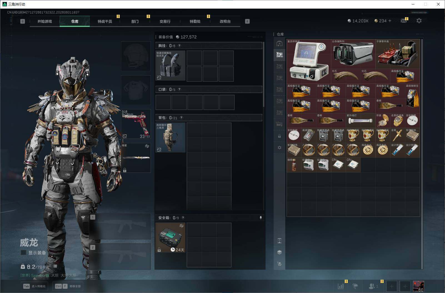Select the 名贵机械表 gold watch
The image size is (445, 293).
(x=397, y=120)
